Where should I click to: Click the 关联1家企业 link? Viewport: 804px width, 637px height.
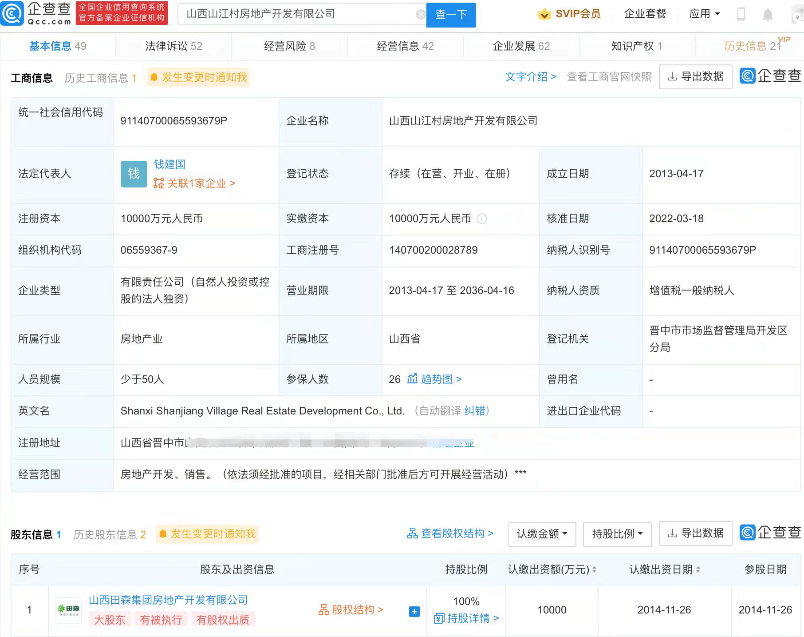point(194,183)
